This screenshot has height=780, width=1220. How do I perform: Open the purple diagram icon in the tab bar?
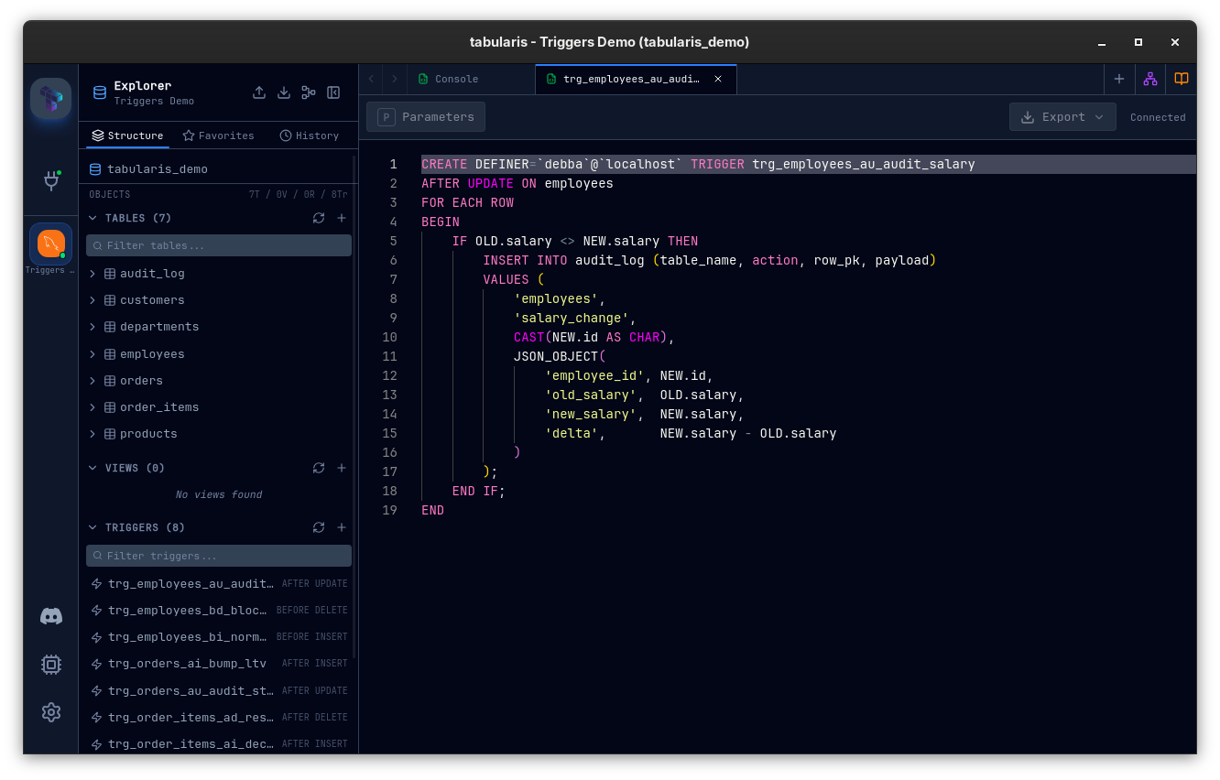1150,79
